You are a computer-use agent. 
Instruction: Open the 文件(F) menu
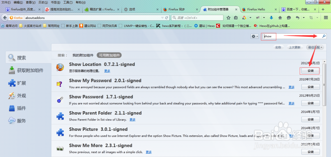6,3
